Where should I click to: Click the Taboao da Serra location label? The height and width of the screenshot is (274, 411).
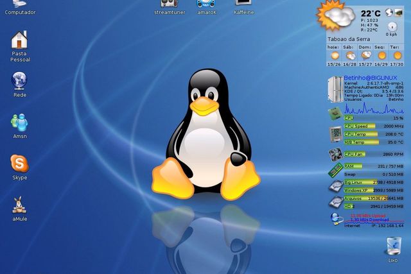pos(349,39)
